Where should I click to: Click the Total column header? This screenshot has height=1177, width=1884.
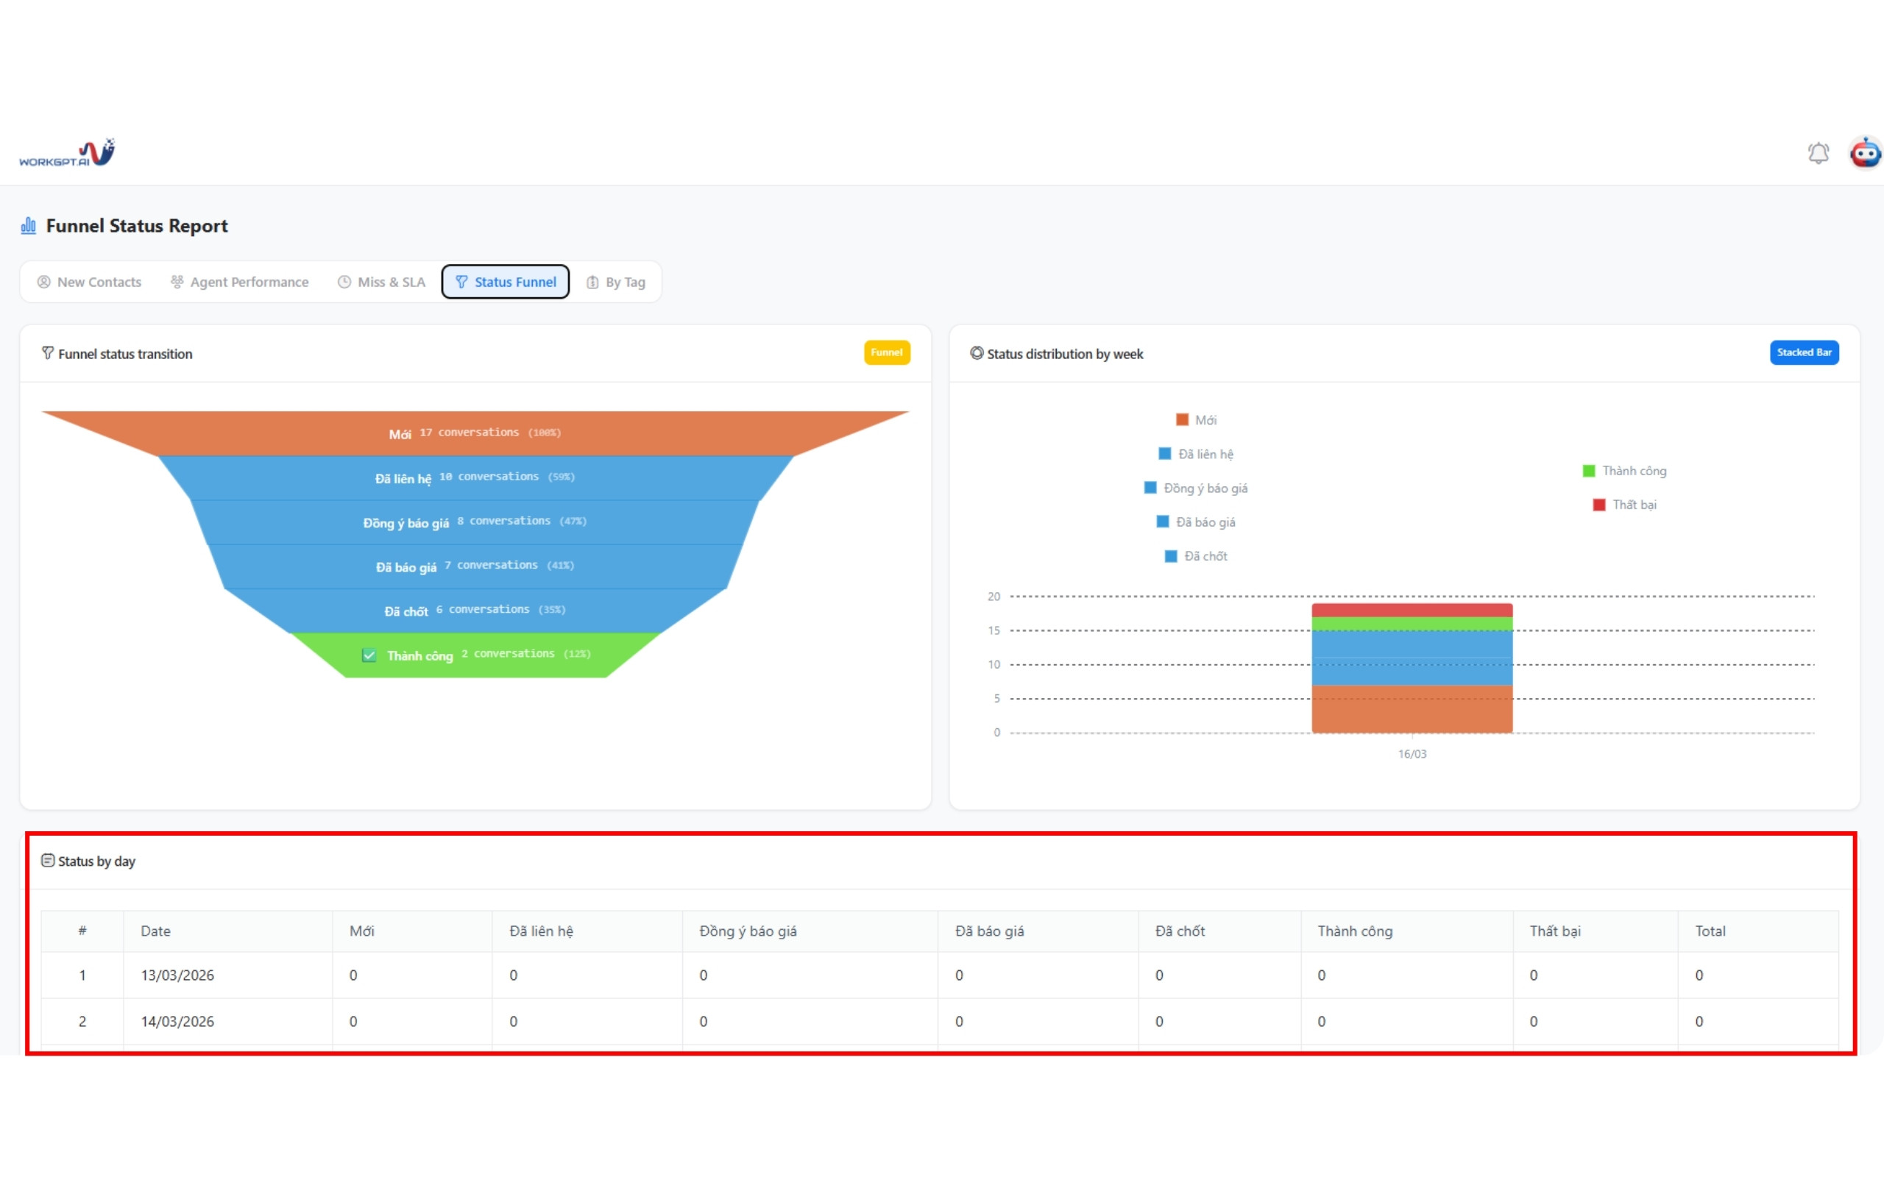(1710, 931)
